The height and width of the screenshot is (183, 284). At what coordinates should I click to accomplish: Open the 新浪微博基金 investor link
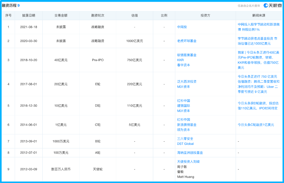[x=187, y=125]
